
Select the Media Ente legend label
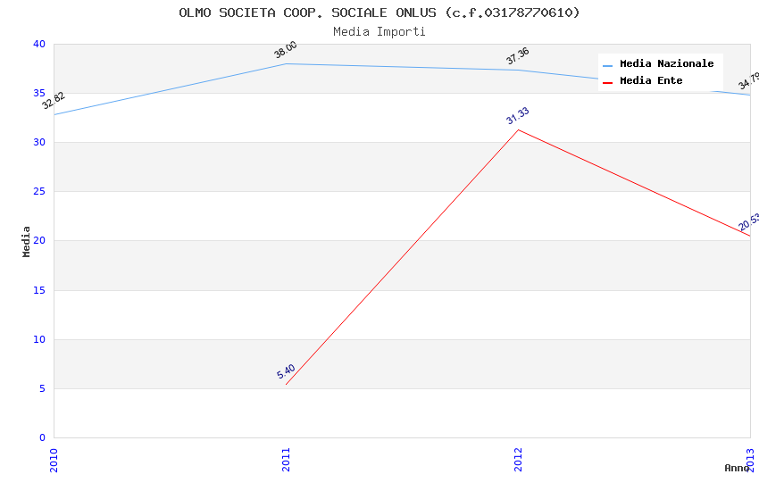[x=651, y=81]
